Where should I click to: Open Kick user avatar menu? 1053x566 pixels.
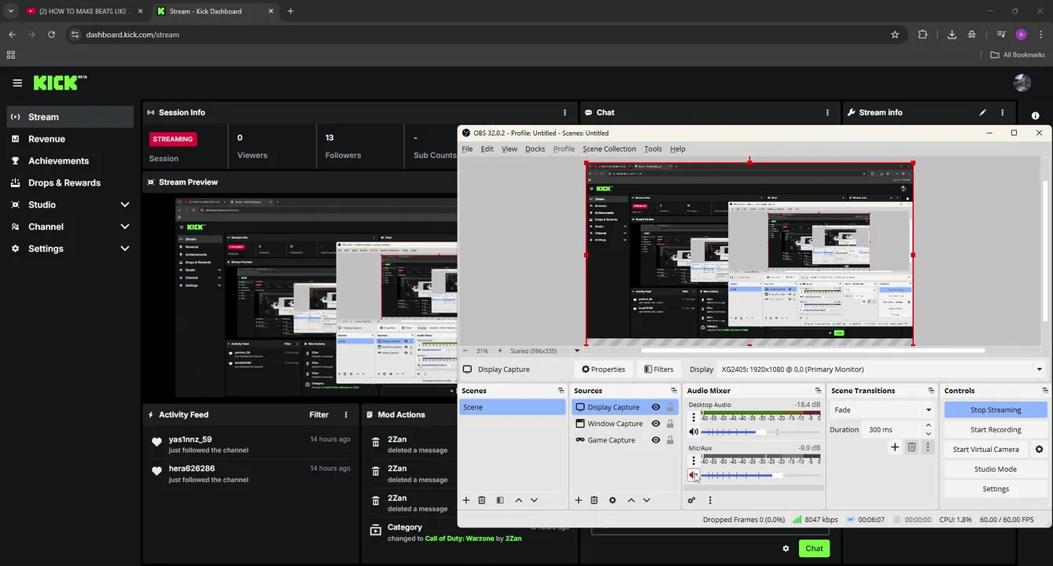(x=1022, y=83)
